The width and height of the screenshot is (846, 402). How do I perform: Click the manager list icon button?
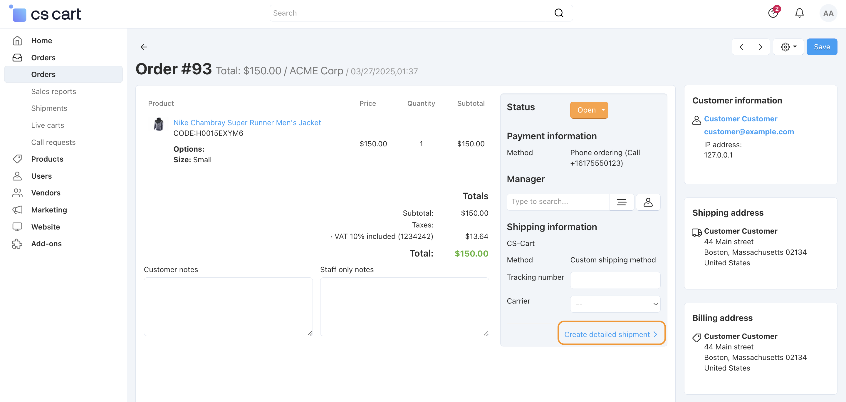pos(622,202)
